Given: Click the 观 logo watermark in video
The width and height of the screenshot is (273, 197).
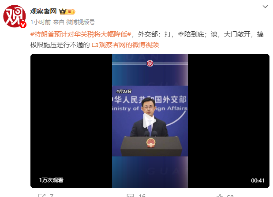Looking at the screenshot, I should tap(150, 63).
